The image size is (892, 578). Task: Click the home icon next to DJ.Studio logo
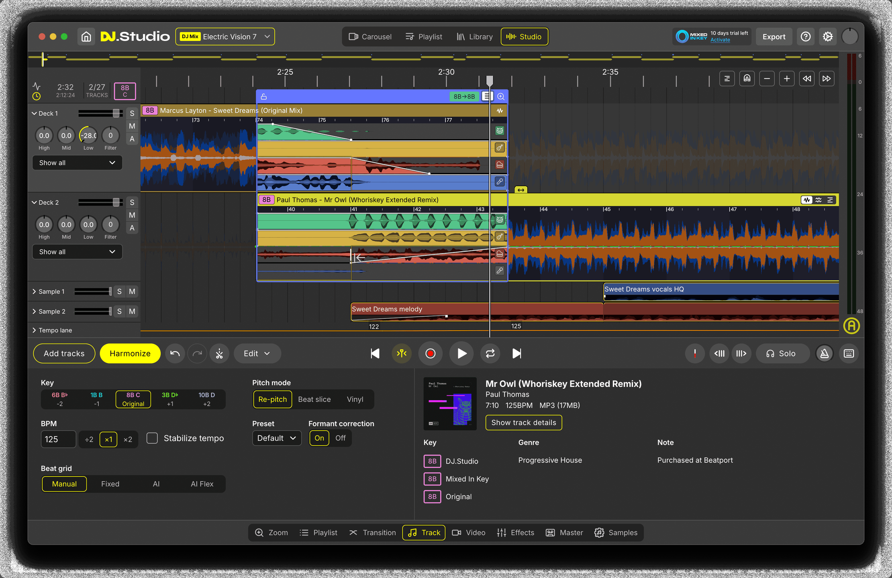click(x=86, y=37)
